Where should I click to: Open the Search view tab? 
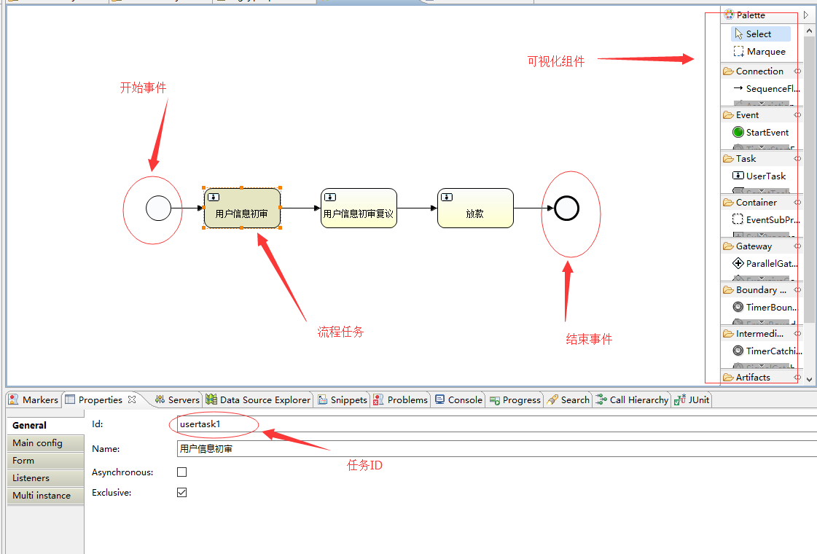(x=568, y=399)
